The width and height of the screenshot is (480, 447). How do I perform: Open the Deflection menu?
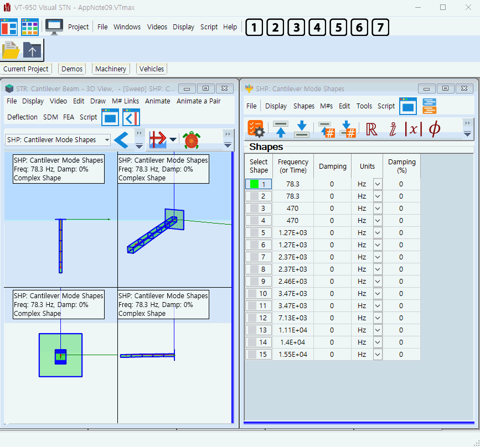(x=22, y=117)
